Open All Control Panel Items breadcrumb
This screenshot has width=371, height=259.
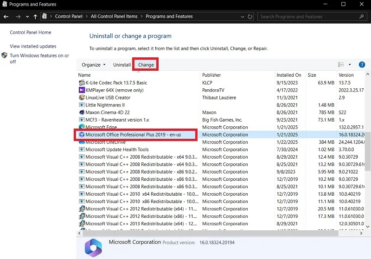click(x=114, y=16)
